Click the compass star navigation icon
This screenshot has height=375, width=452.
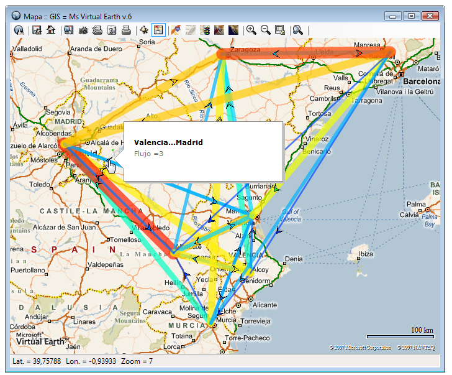(x=144, y=30)
